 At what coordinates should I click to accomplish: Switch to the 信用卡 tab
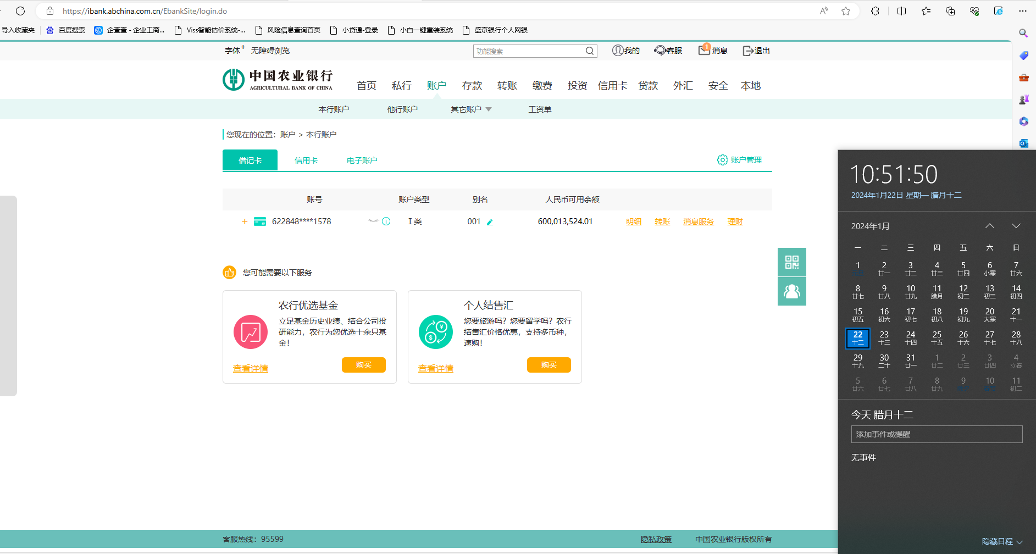[306, 160]
